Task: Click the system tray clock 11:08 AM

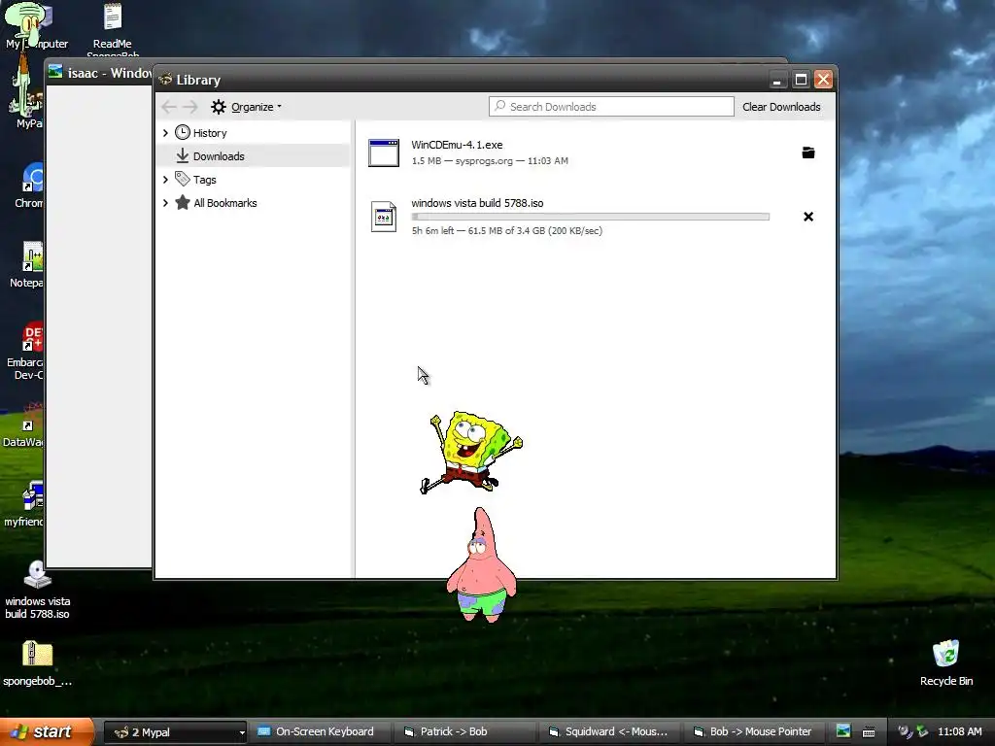Action: point(959,731)
